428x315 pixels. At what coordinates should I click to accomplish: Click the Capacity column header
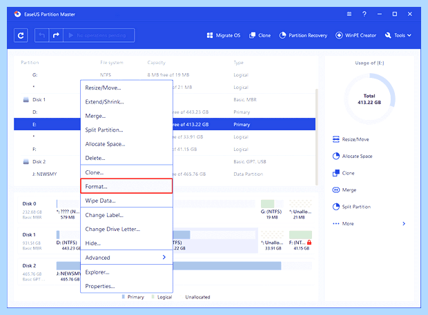[157, 63]
